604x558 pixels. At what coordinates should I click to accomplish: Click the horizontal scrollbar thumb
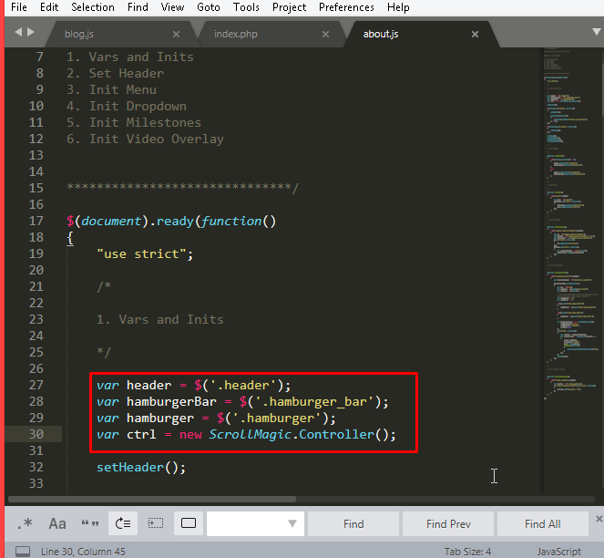152,499
